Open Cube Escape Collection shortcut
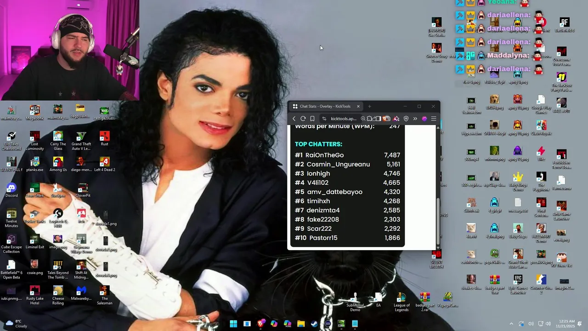 (x=11, y=244)
